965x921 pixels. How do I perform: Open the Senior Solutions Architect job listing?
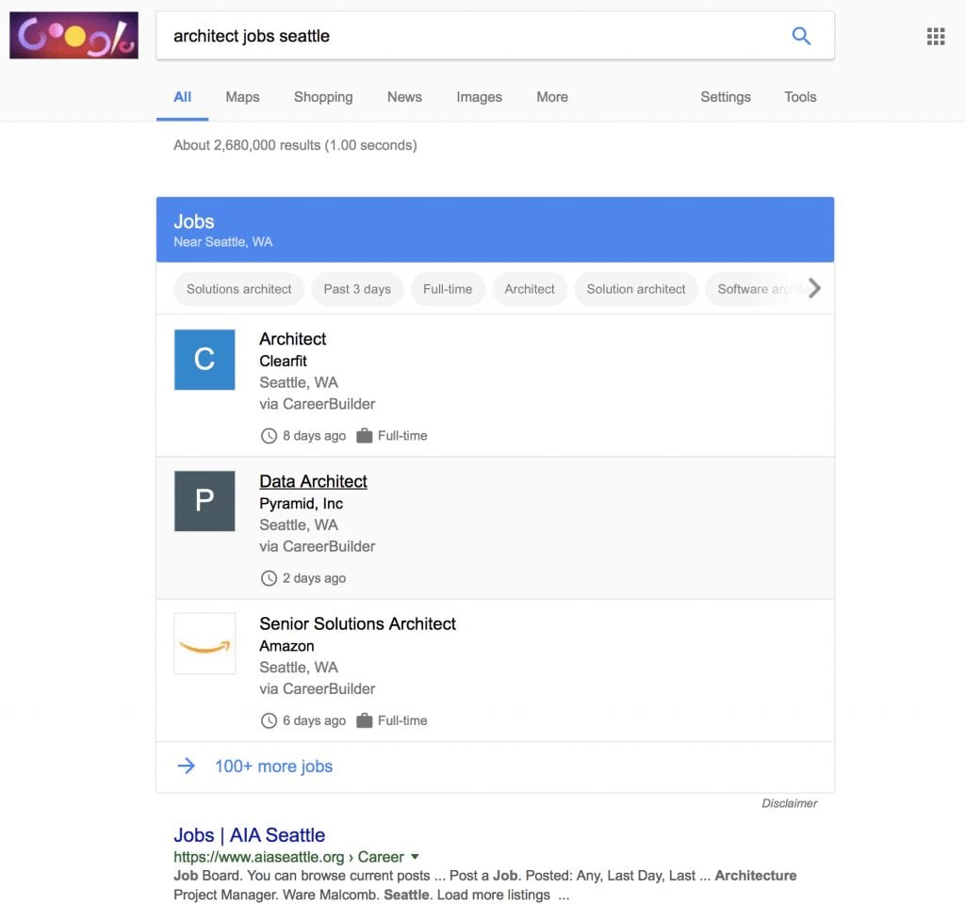coord(357,624)
